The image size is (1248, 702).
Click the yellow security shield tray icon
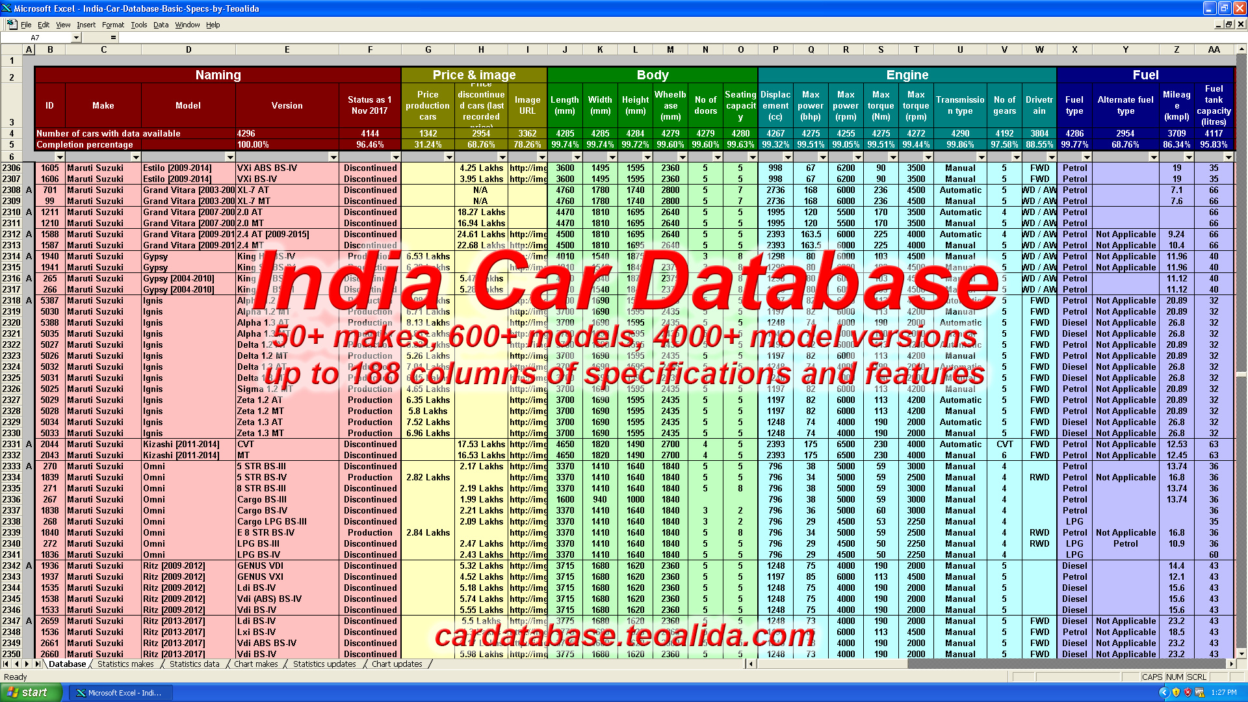pos(1176,692)
